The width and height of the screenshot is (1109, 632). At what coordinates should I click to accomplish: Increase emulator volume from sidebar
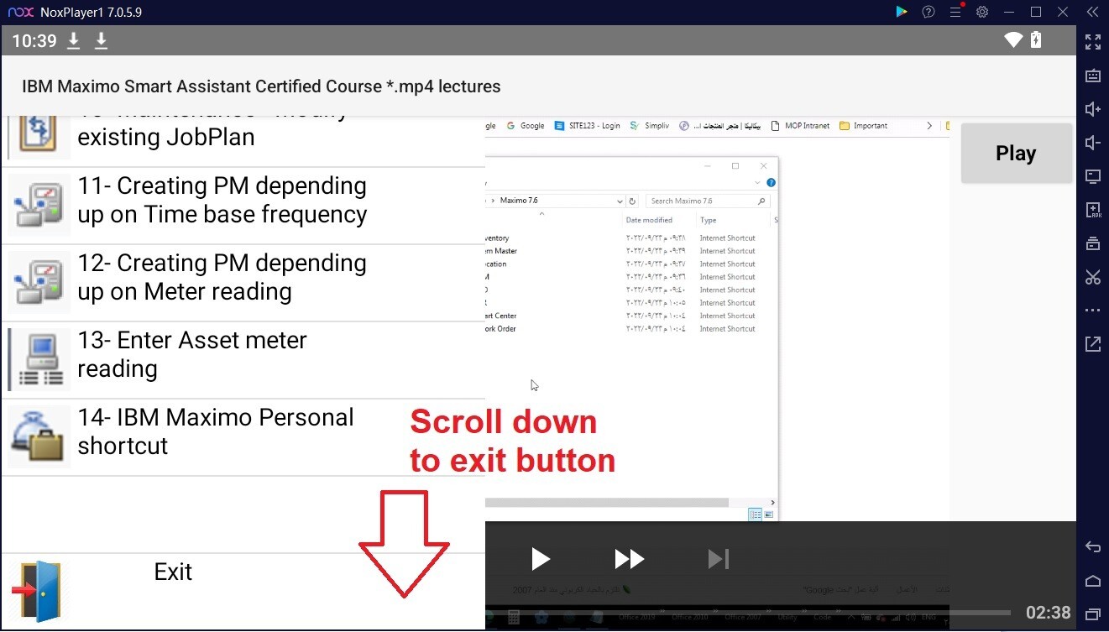1093,109
